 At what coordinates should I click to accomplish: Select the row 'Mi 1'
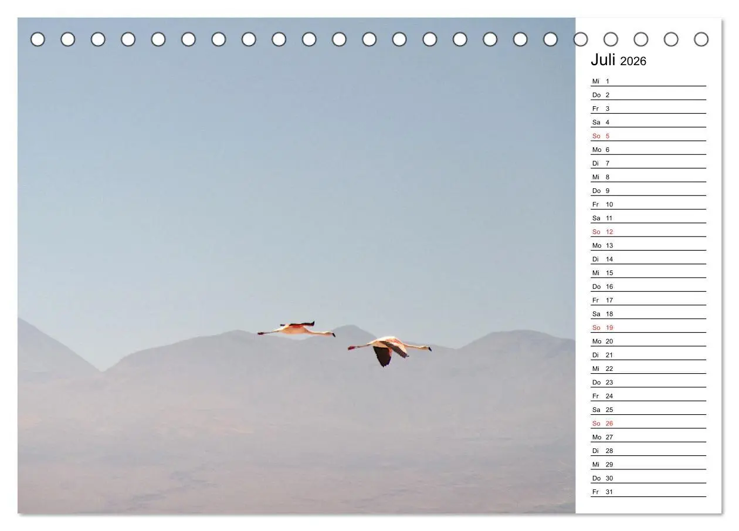pyautogui.click(x=648, y=81)
